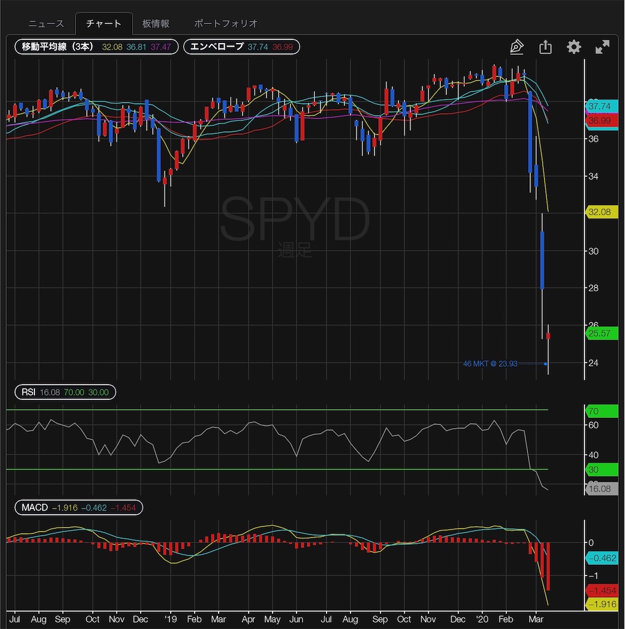Open the drawing pen tool

[x=516, y=47]
